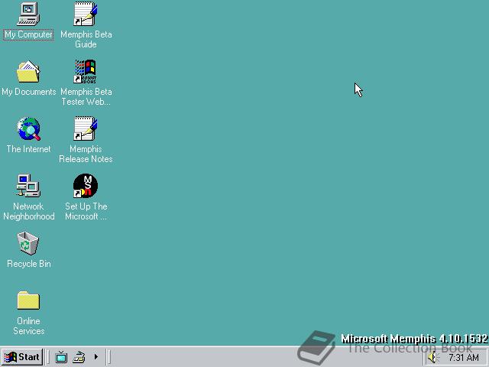Click the volume speaker tray icon
489x367 pixels.
[x=433, y=357]
